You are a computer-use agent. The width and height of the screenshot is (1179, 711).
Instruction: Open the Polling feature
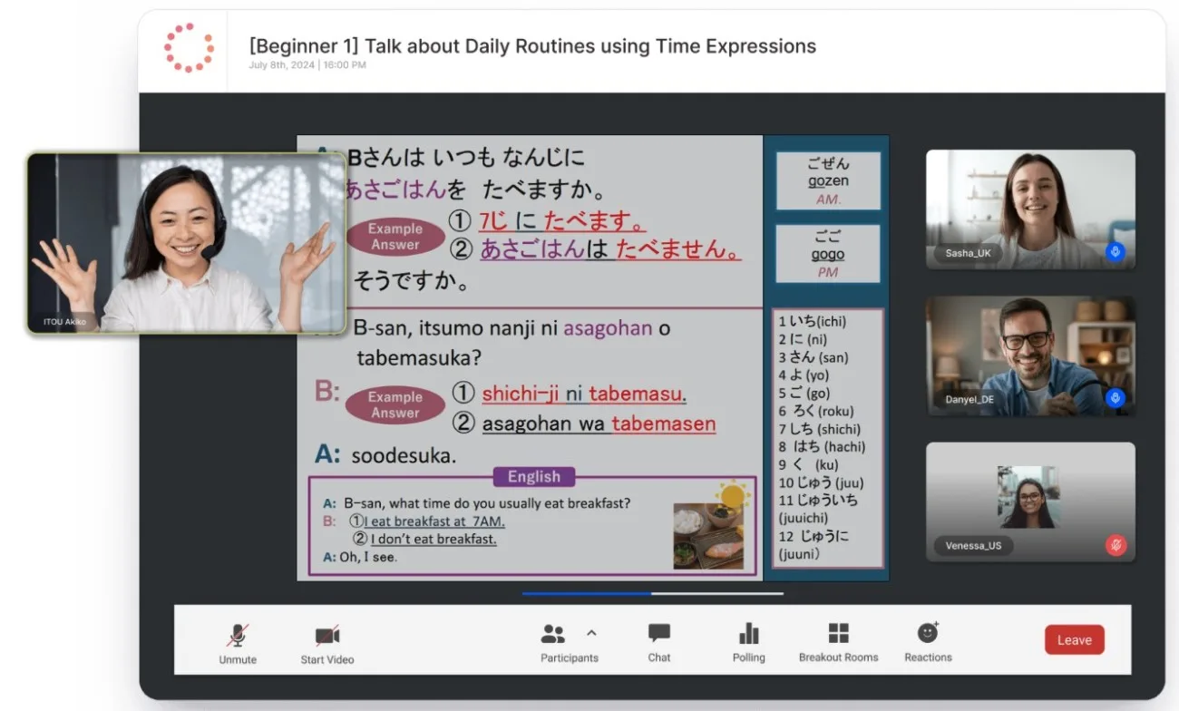point(748,633)
